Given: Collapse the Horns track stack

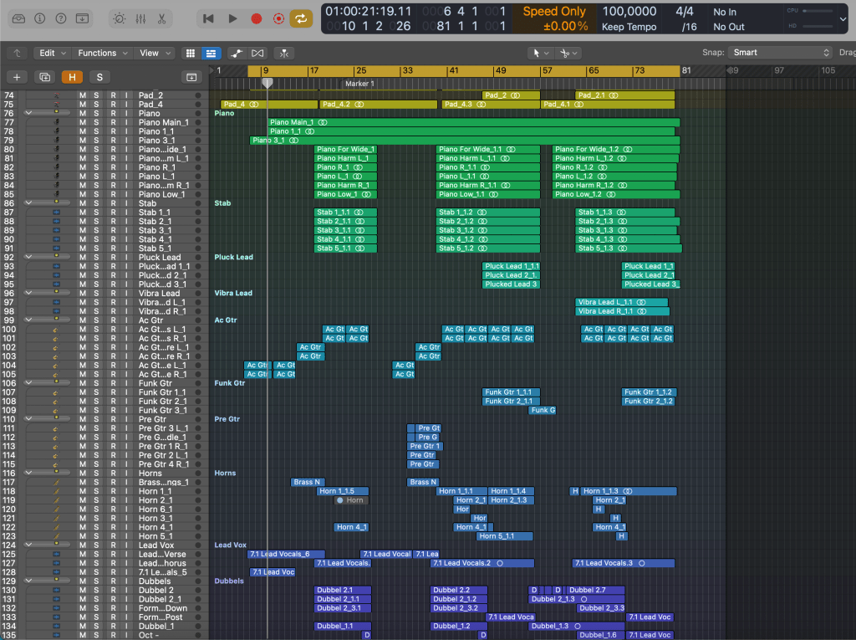Looking at the screenshot, I should 30,474.
